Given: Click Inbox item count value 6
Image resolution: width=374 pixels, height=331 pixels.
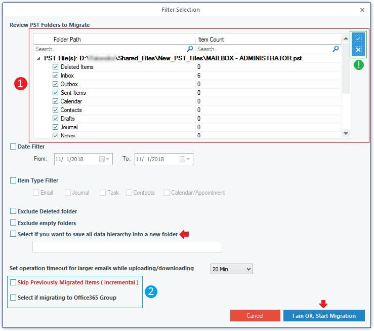Looking at the screenshot, I should [x=199, y=76].
